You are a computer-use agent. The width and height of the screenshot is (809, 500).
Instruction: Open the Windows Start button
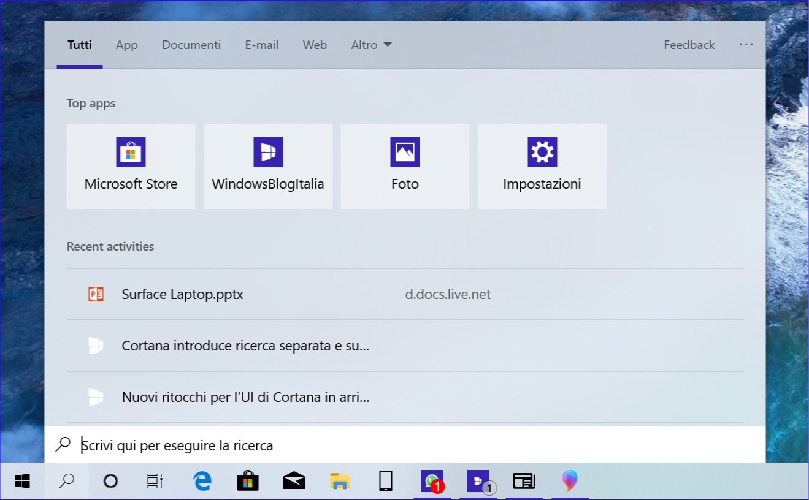tap(22, 481)
